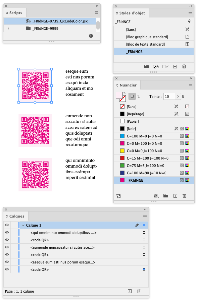
Task: Open the Nuancier panel menu
Action: (x=191, y=85)
